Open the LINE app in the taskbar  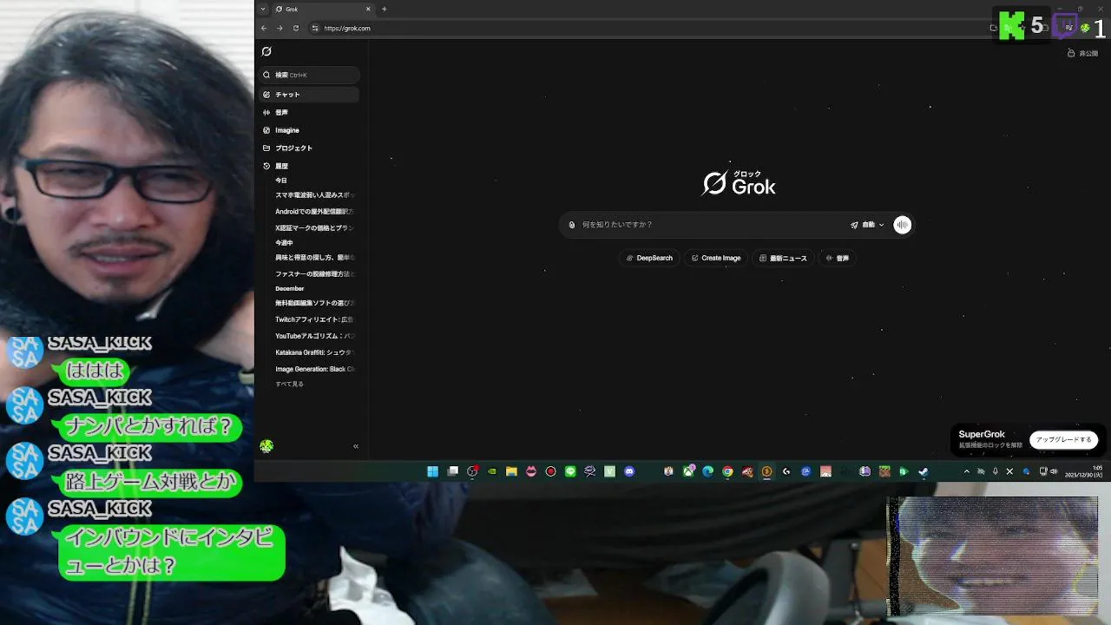(570, 471)
